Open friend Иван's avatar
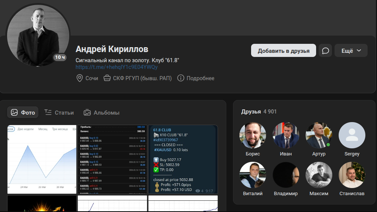The width and height of the screenshot is (377, 212). tap(286, 135)
